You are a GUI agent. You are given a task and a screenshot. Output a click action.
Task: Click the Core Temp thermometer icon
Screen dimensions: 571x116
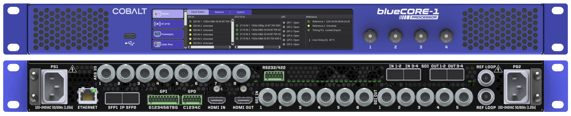[x=309, y=40]
